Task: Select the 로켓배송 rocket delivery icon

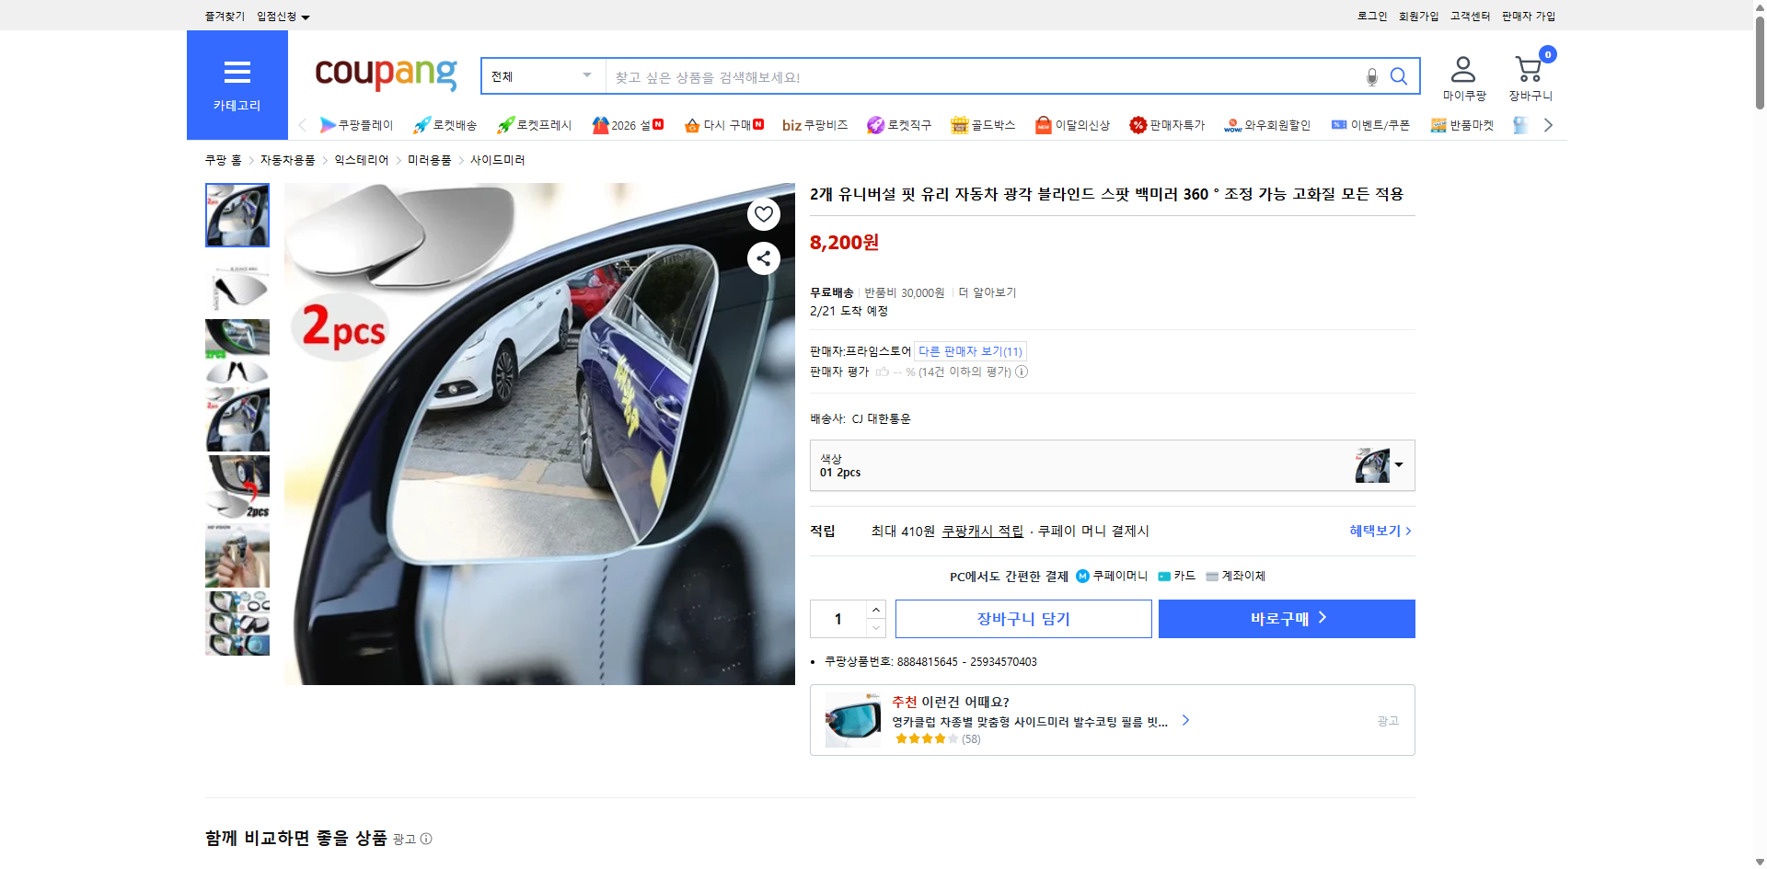Action: (421, 124)
